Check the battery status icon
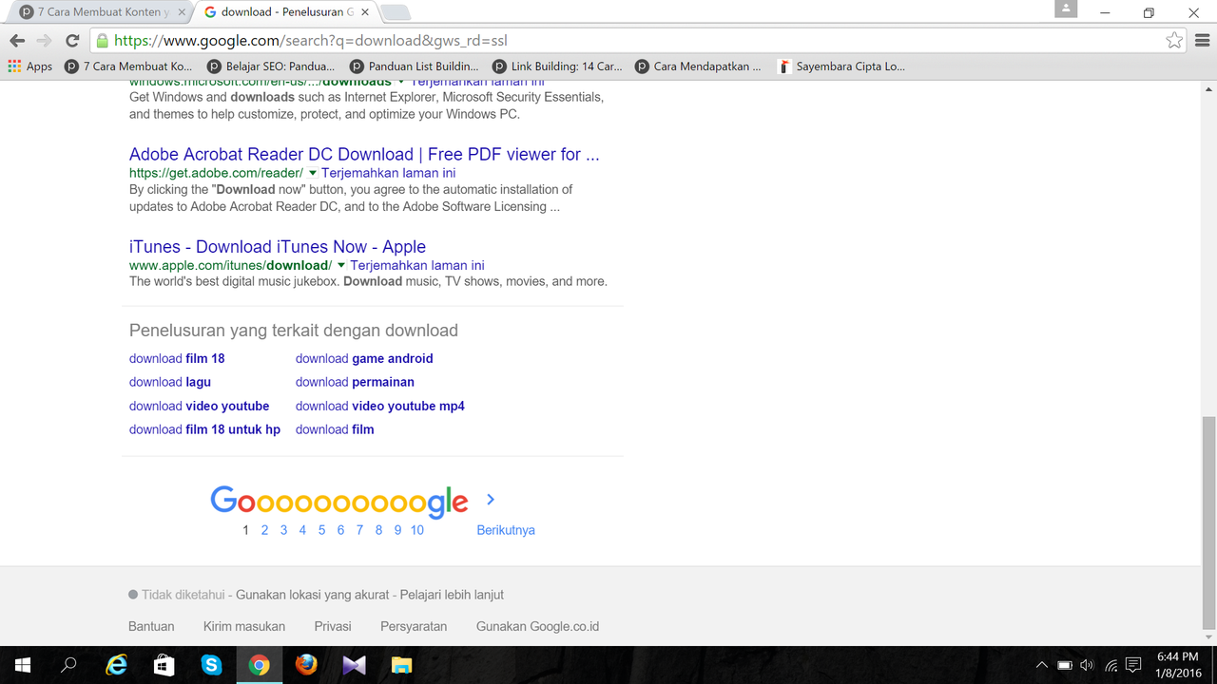 tap(1065, 665)
